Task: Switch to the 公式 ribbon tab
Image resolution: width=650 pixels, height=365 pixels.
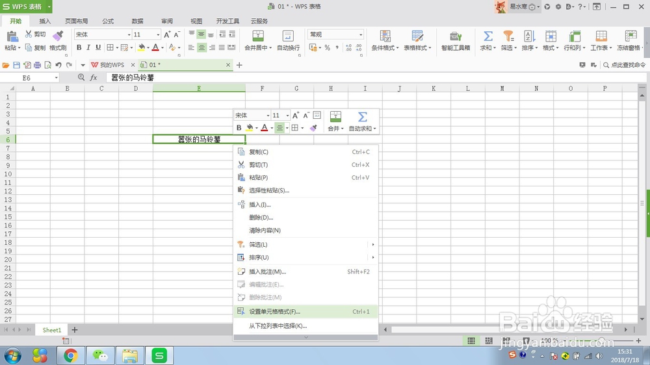Action: (108, 21)
